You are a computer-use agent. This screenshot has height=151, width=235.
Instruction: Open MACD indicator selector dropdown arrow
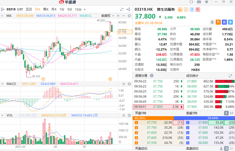(3, 84)
